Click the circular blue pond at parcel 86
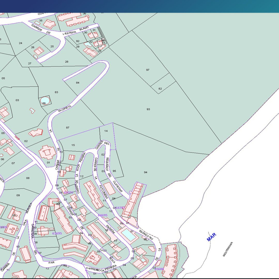The width and height of the screenshot is (279, 279). pos(45,100)
